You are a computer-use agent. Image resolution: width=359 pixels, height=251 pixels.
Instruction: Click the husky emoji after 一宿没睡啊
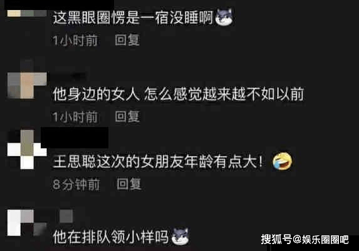pyautogui.click(x=224, y=17)
